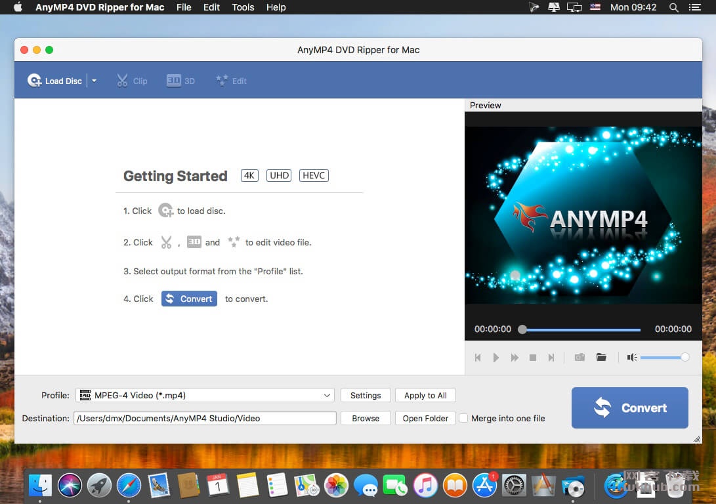Viewport: 716px width, 504px height.
Task: Click the scissors icon in step 2
Action: (166, 242)
